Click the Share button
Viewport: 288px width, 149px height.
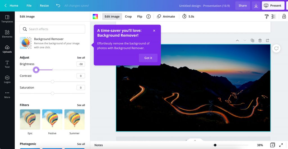[242, 6]
